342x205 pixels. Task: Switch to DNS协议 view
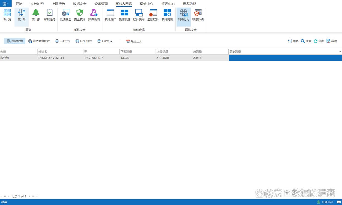84,41
